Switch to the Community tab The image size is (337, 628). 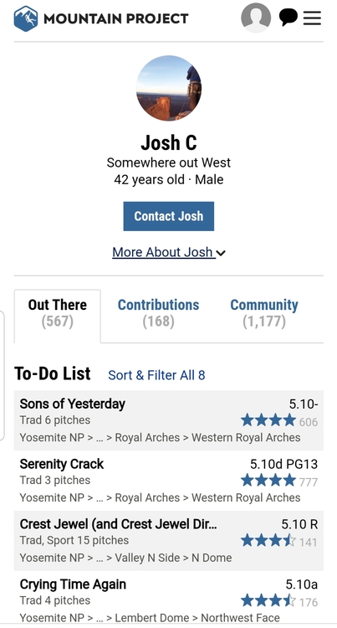(264, 313)
